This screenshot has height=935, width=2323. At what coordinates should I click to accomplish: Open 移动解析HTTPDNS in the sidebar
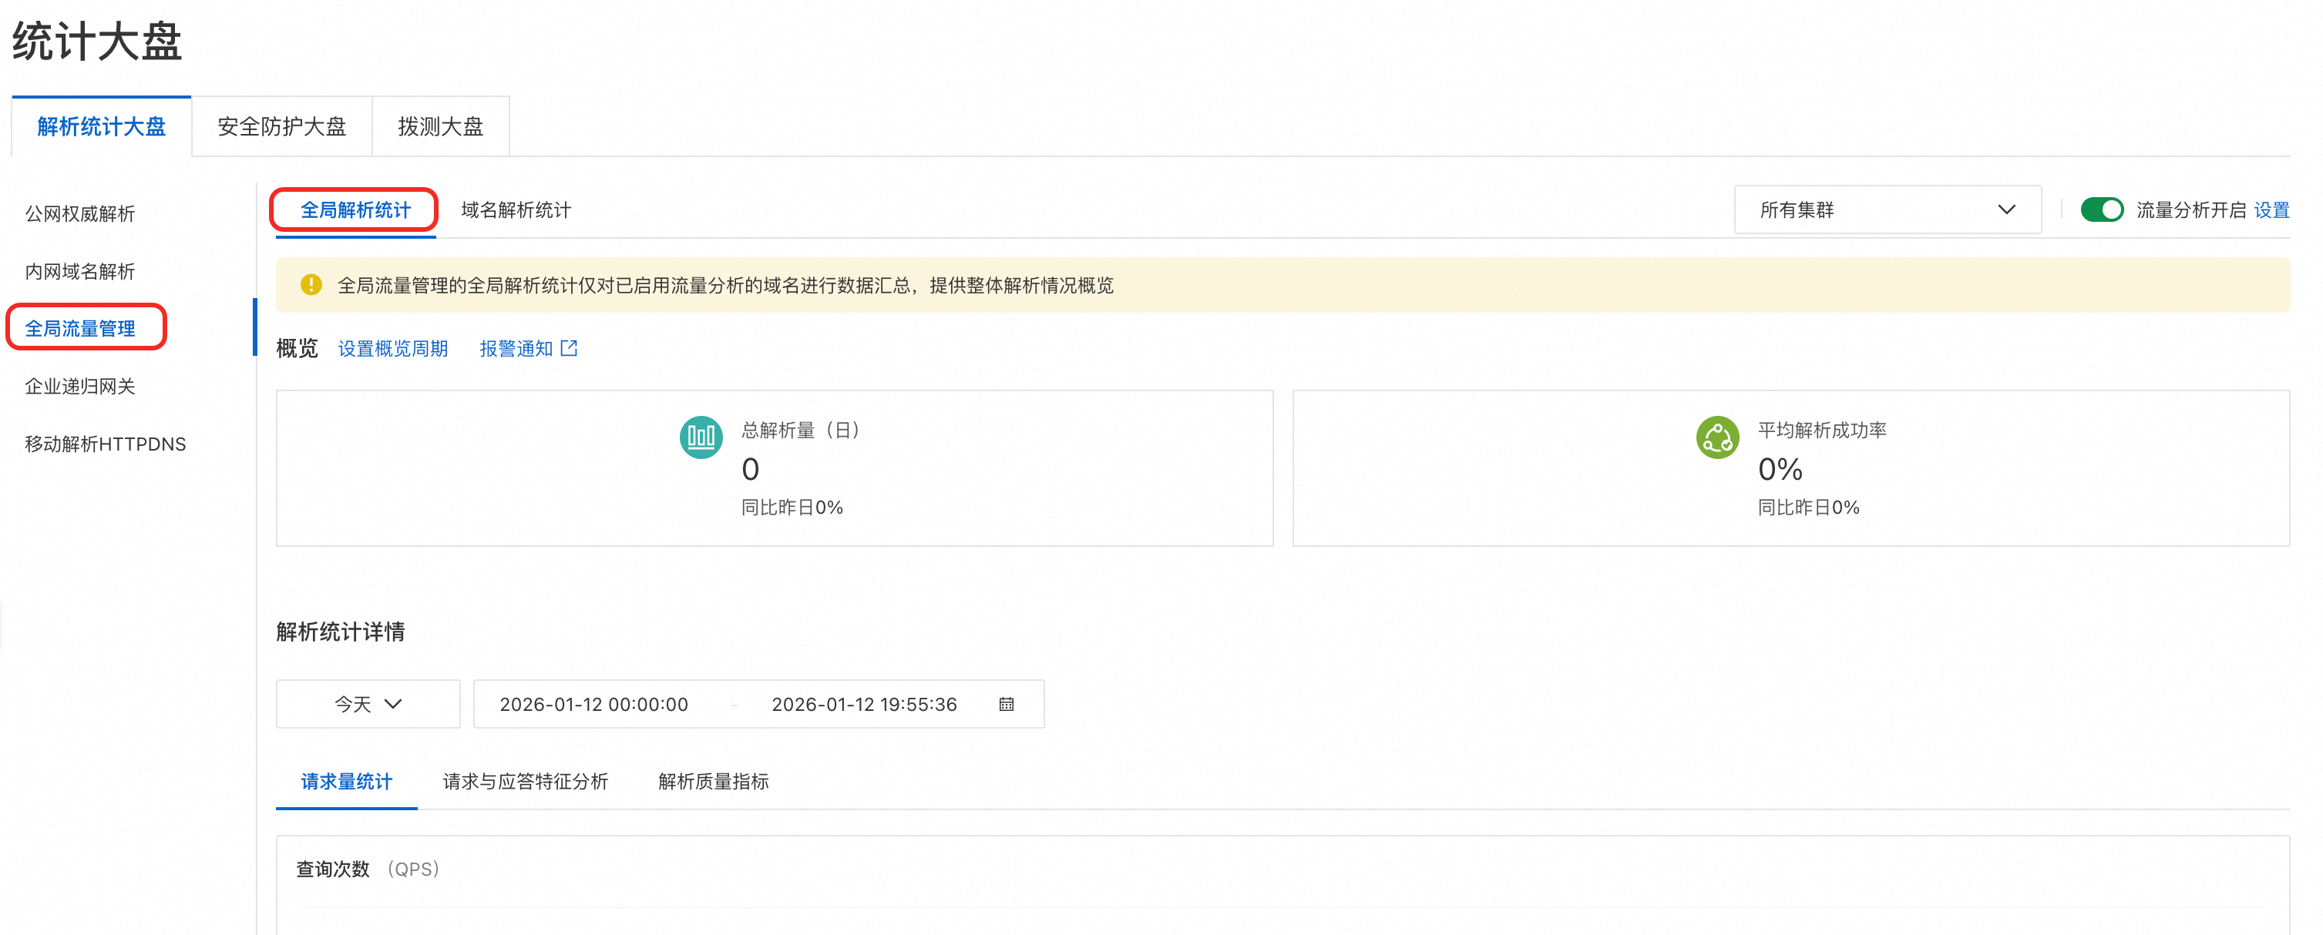105,444
